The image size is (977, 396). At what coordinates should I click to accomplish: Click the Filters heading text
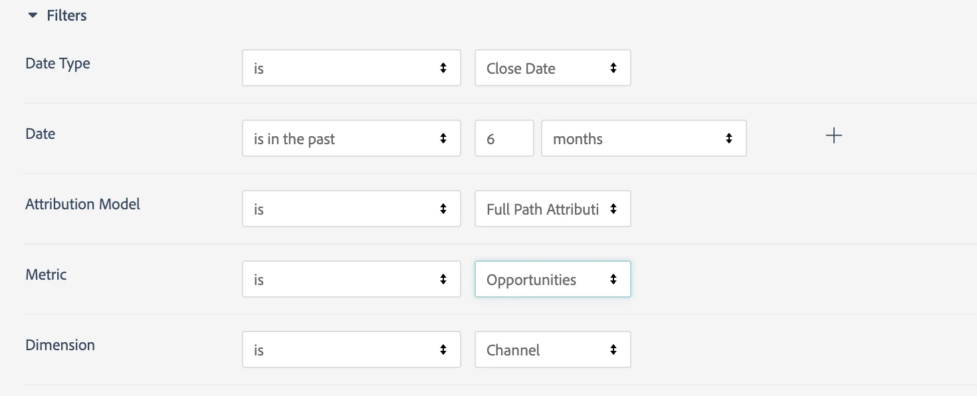tap(66, 15)
